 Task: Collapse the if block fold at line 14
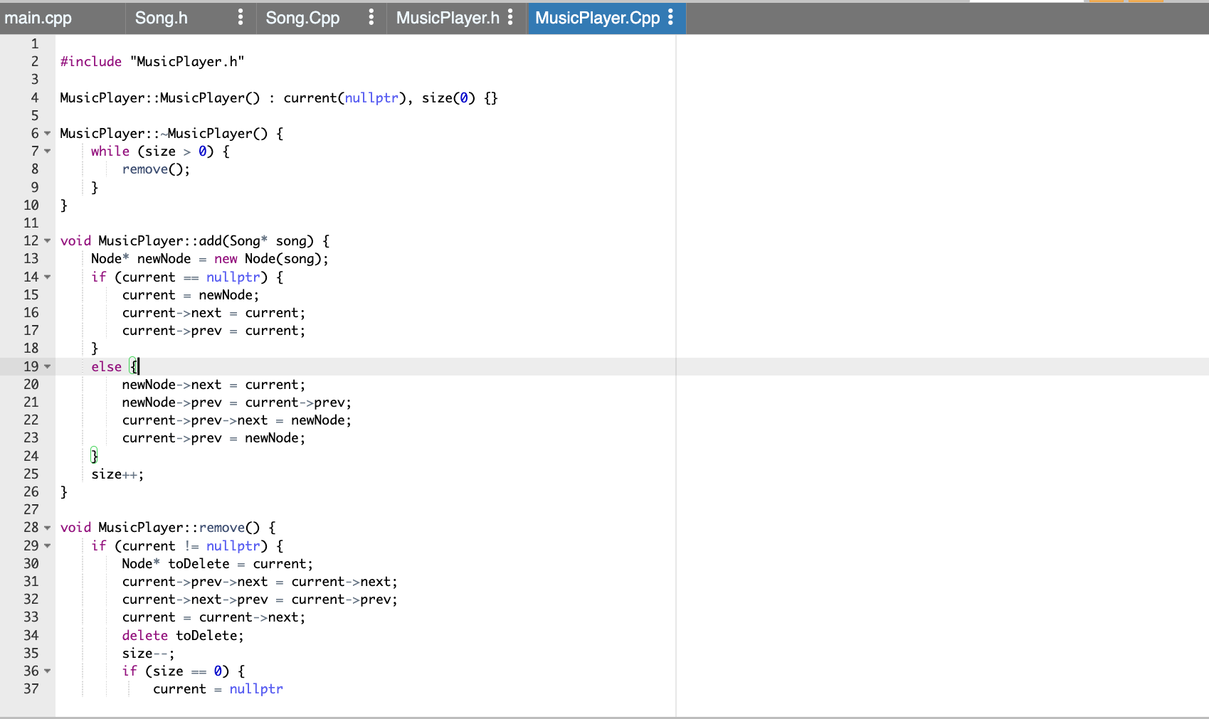tap(46, 277)
